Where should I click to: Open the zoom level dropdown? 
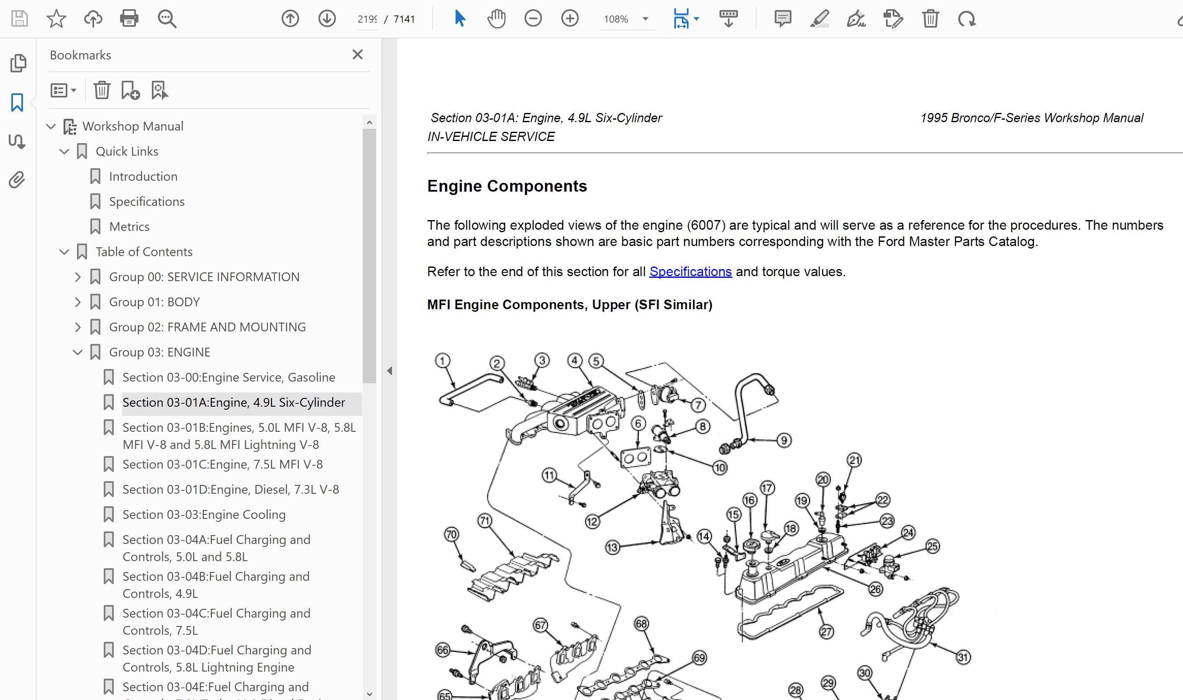(645, 19)
